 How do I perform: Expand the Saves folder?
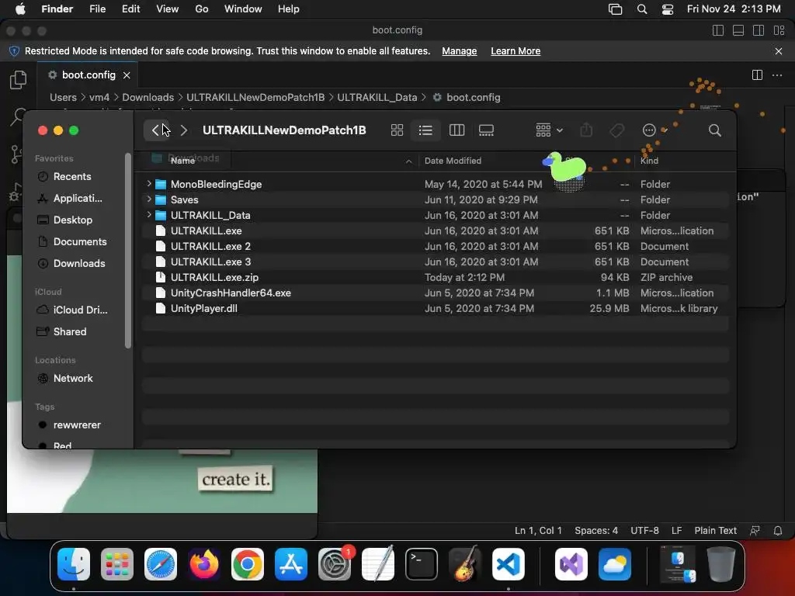(x=149, y=199)
